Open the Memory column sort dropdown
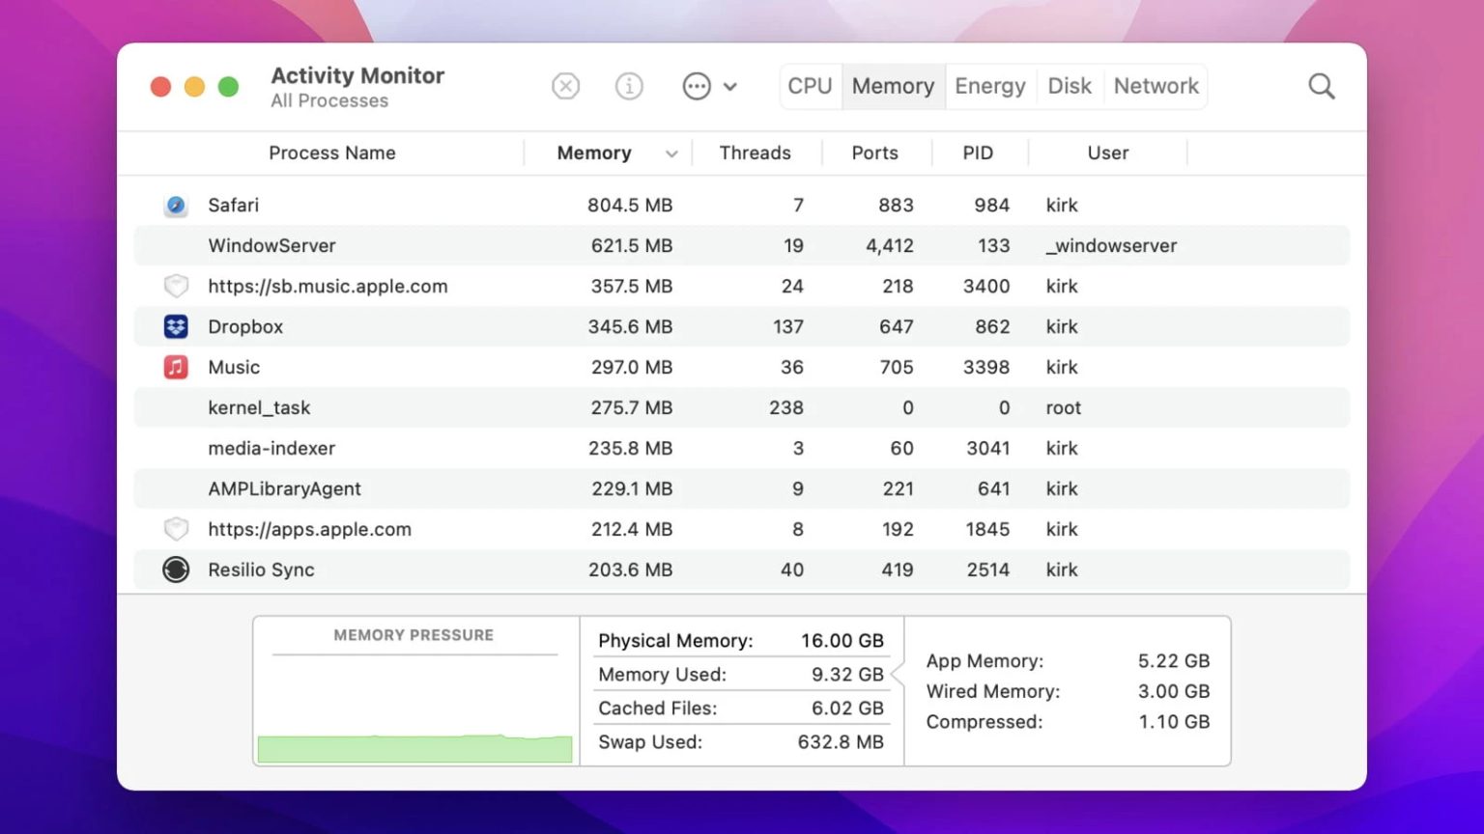The image size is (1484, 834). [671, 153]
